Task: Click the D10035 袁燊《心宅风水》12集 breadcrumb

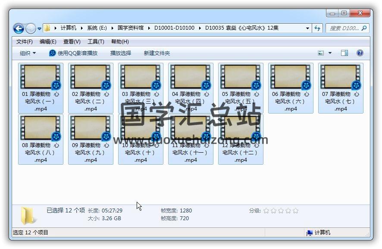Action: [x=242, y=28]
